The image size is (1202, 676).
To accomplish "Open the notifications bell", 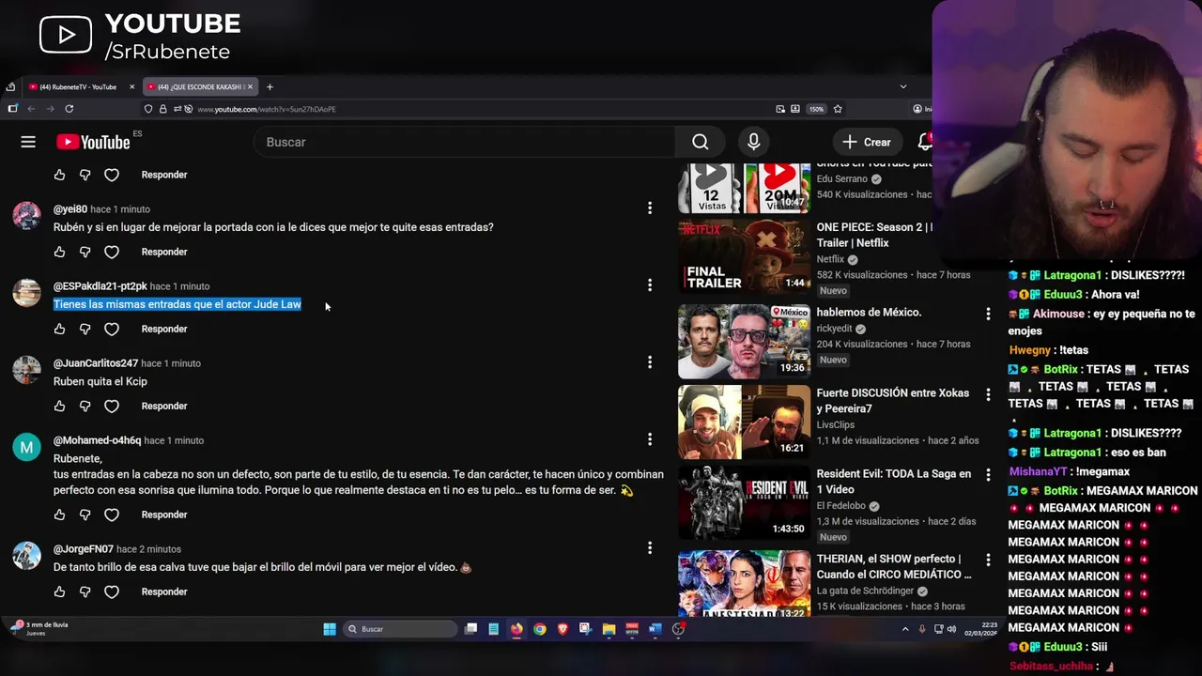I will (x=925, y=142).
